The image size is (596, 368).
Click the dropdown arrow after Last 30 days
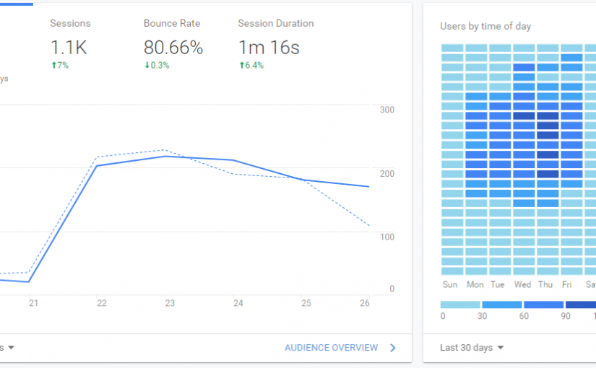[x=501, y=348]
